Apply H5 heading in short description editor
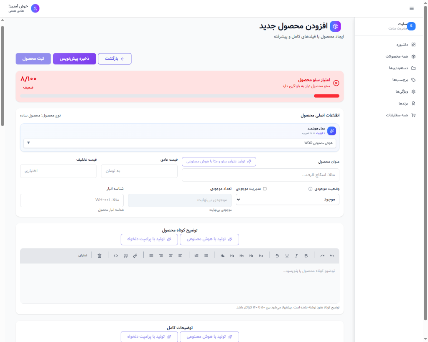The height and width of the screenshot is (342, 428). click(x=232, y=256)
